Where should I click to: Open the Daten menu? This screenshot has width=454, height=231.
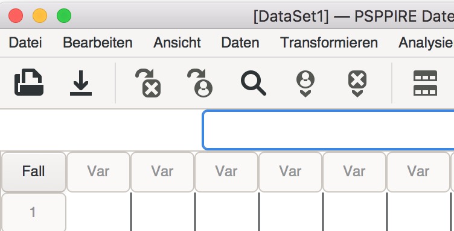click(240, 43)
